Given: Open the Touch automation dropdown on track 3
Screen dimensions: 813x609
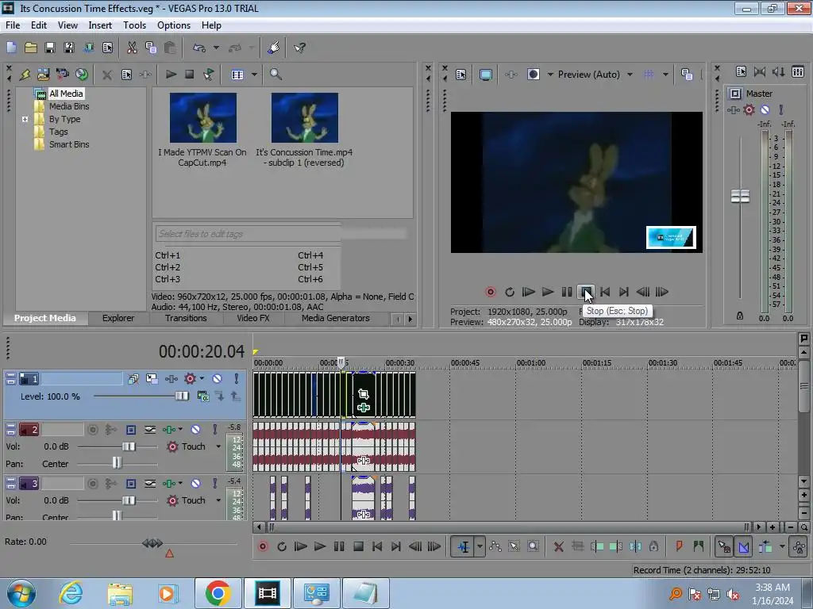Looking at the screenshot, I should pos(218,500).
